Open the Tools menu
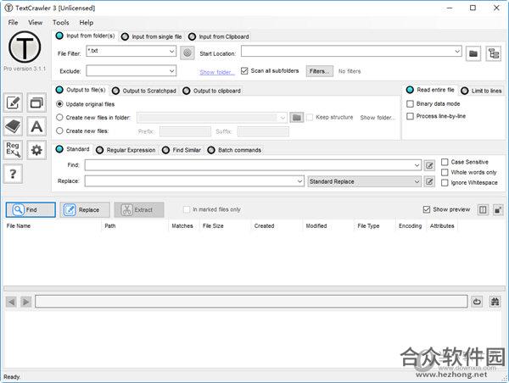 coord(61,22)
